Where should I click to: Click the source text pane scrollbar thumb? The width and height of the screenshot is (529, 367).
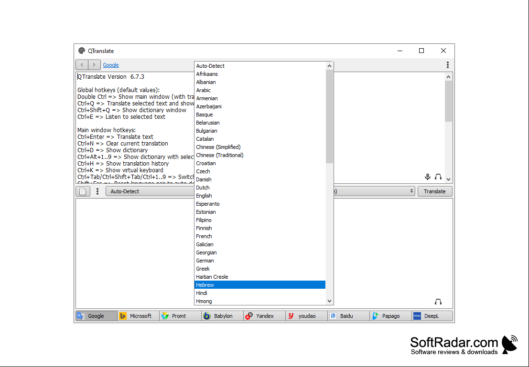tap(448, 101)
